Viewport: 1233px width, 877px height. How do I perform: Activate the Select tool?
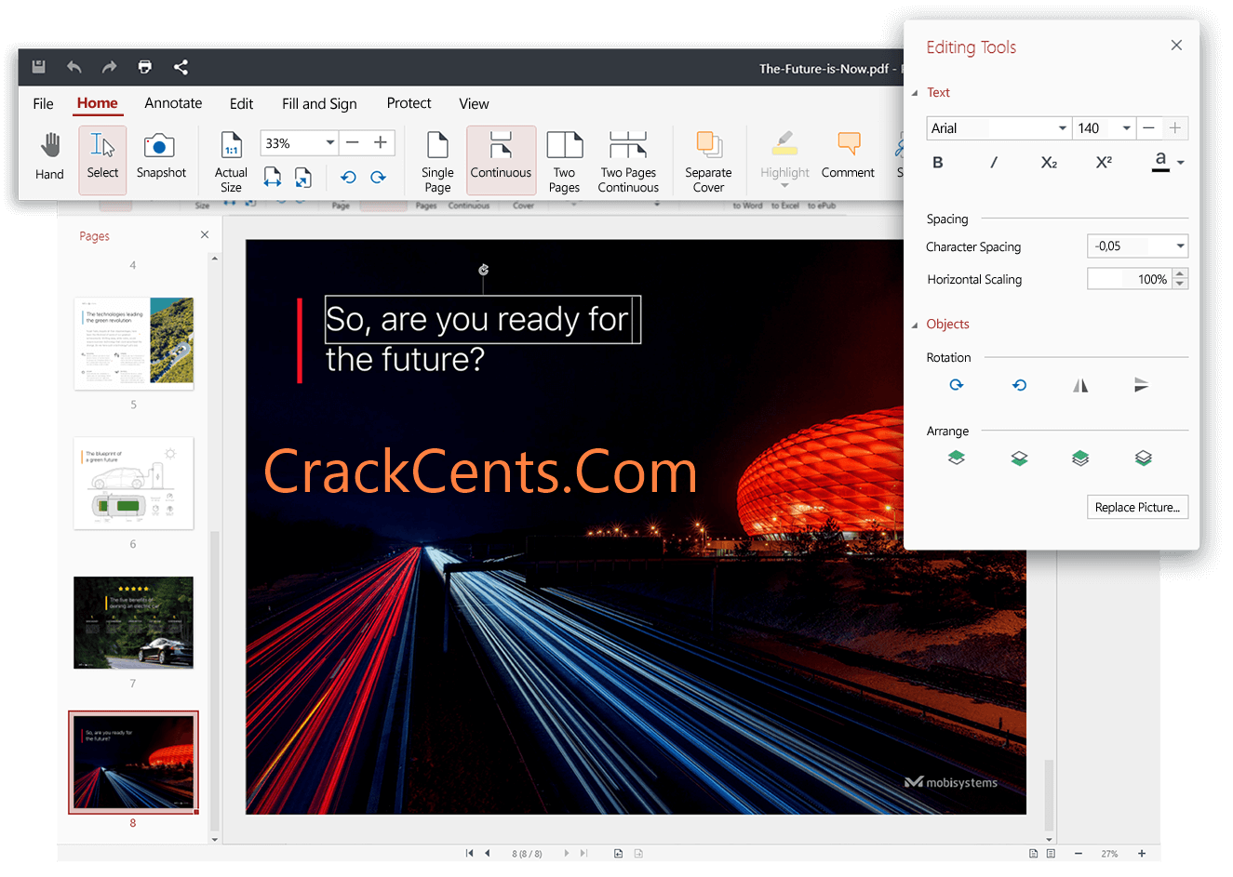click(102, 159)
